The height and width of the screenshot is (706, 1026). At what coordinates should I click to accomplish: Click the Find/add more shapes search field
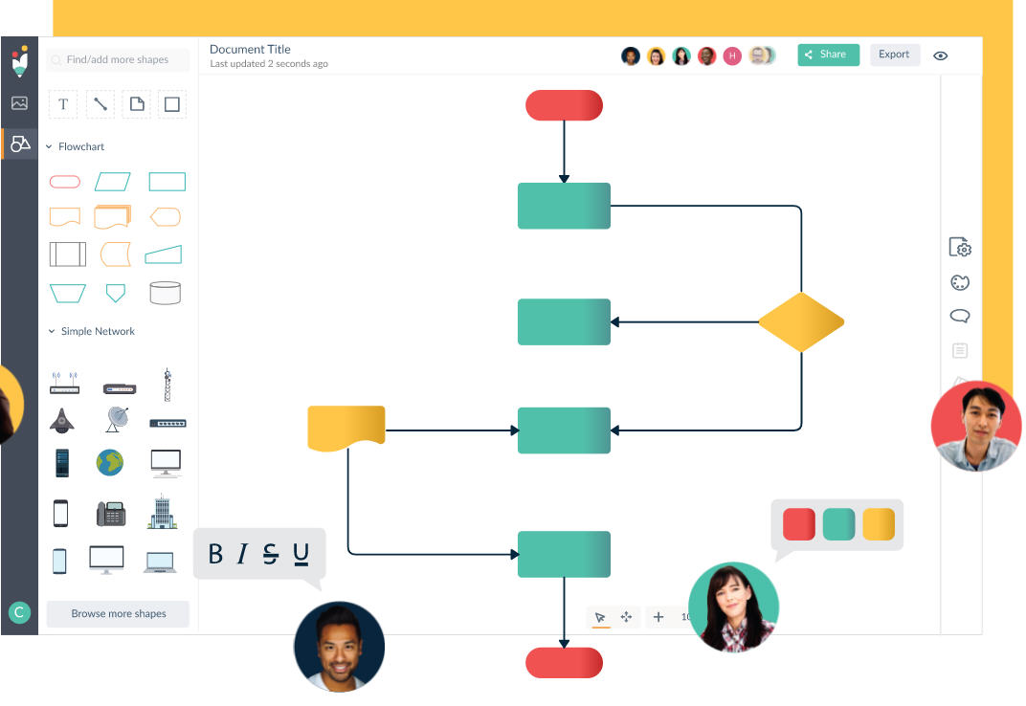pyautogui.click(x=119, y=59)
